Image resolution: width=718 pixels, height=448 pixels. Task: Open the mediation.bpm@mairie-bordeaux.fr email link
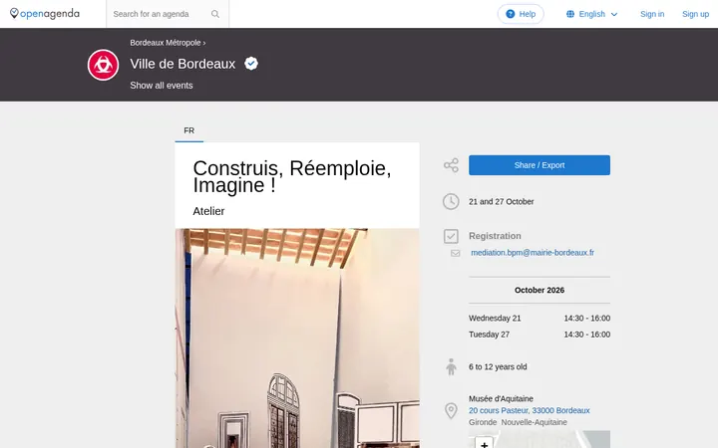click(x=533, y=252)
